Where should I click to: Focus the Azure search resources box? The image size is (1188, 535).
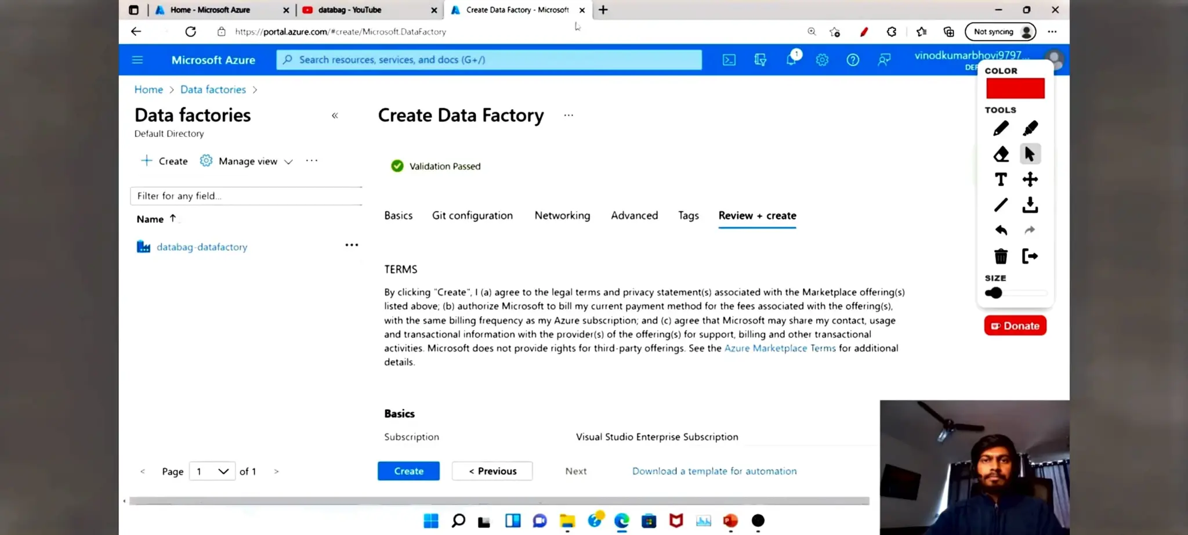tap(489, 60)
